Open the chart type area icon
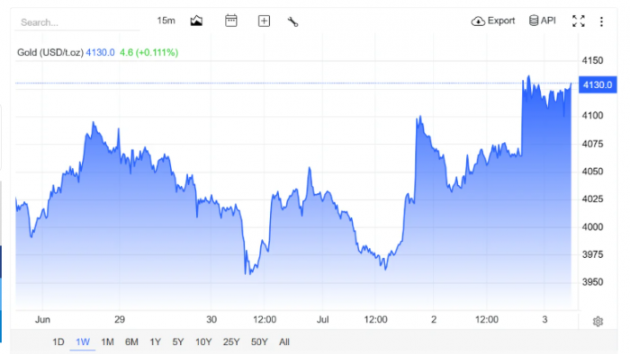Image resolution: width=630 pixels, height=354 pixels. [196, 21]
